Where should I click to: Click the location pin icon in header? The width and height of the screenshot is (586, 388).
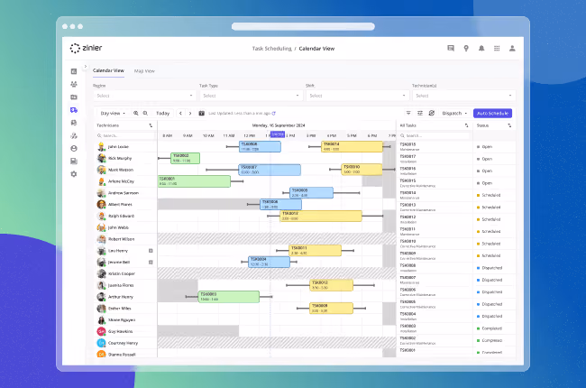pos(466,48)
